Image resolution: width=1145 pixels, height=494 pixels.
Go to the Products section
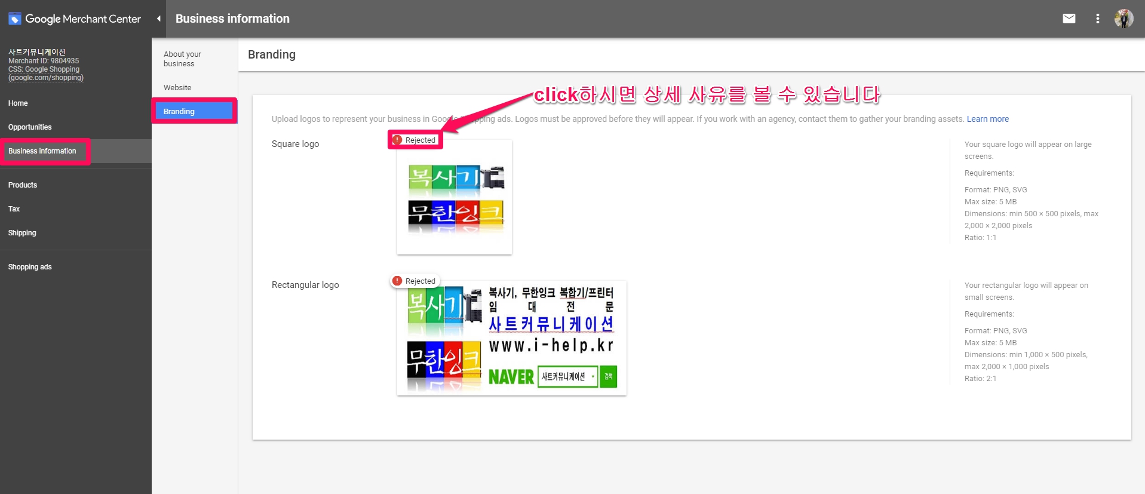point(23,185)
